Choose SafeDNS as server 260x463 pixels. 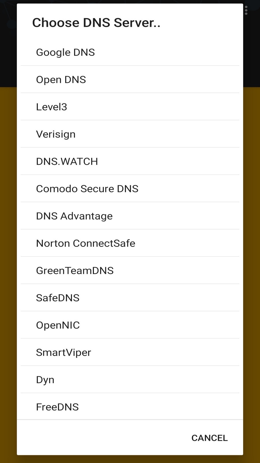coord(130,297)
